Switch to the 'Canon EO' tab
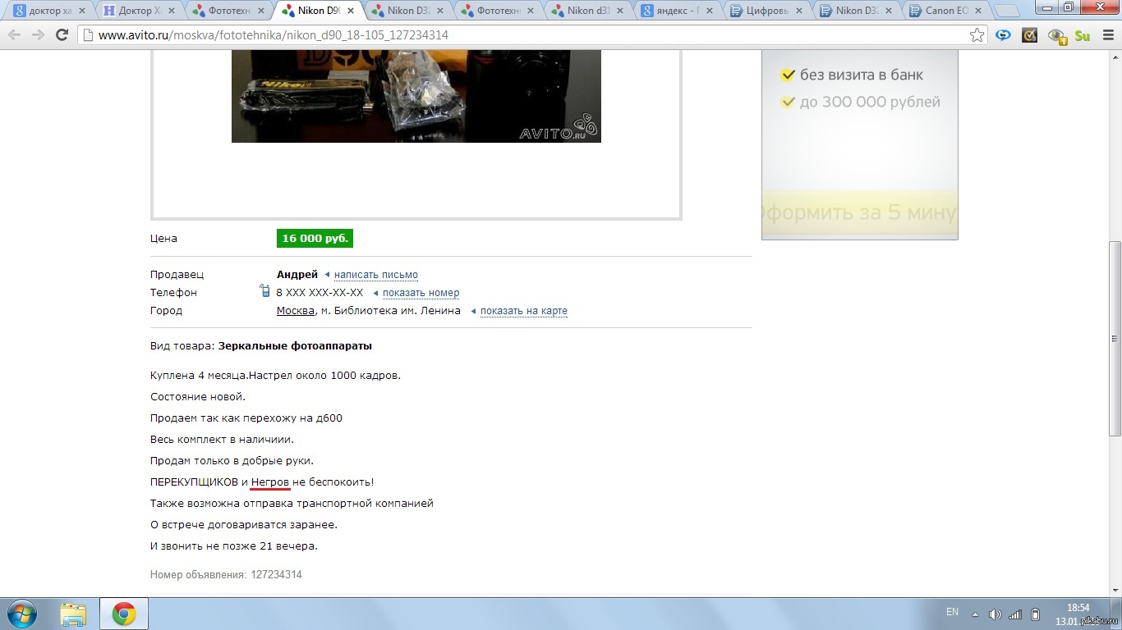The height and width of the screenshot is (630, 1122). point(946,11)
